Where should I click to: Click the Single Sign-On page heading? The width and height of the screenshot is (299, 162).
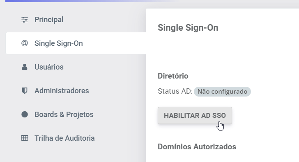tap(188, 28)
